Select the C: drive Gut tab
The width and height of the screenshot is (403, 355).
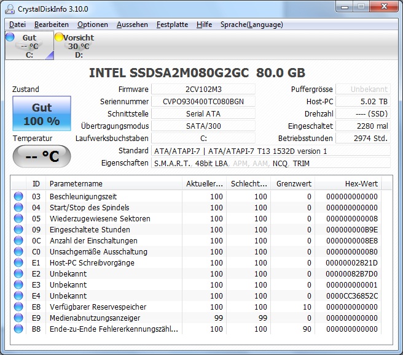(29, 45)
